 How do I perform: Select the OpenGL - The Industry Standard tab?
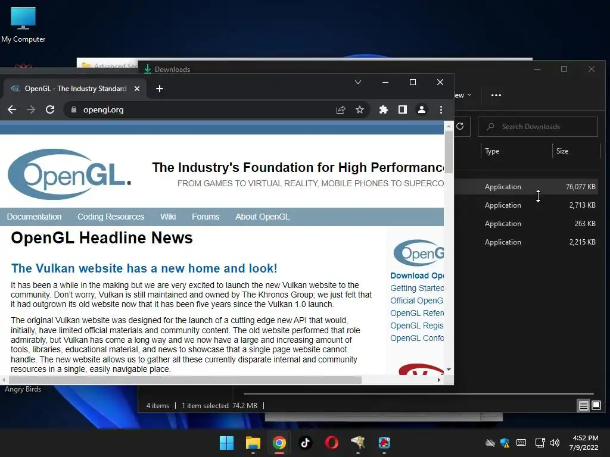(x=76, y=89)
